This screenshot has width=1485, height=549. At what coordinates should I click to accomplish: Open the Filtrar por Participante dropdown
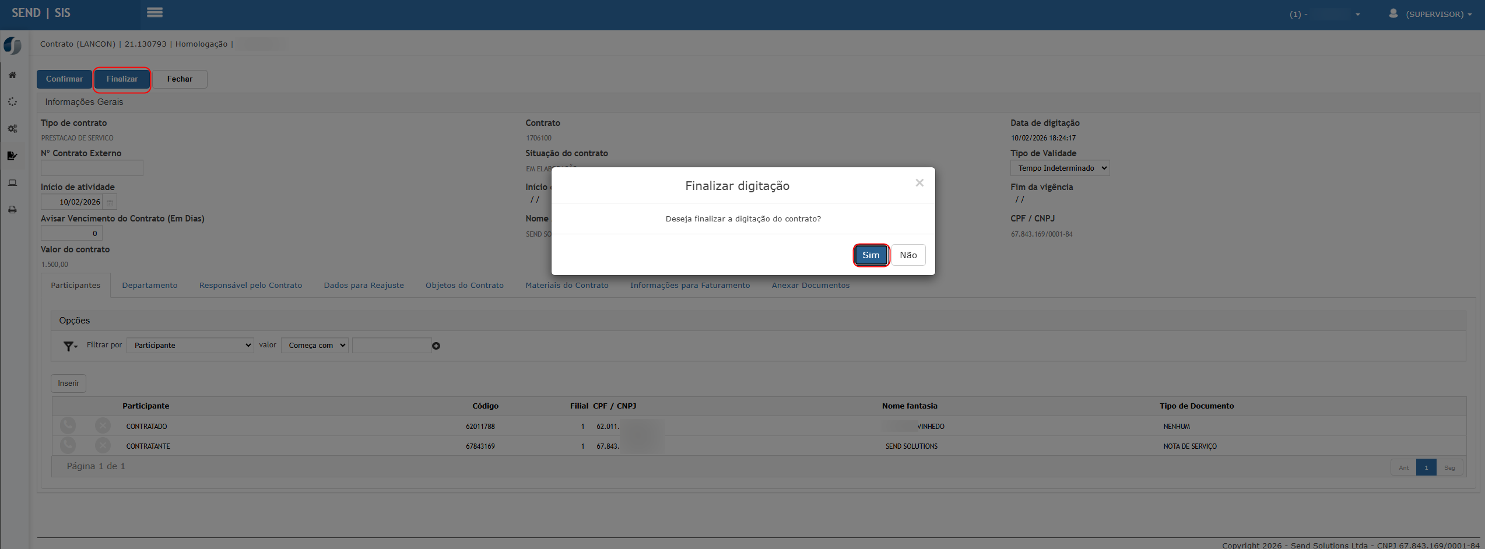(x=190, y=346)
